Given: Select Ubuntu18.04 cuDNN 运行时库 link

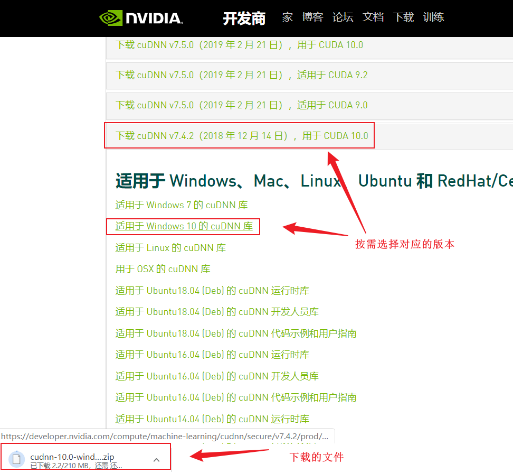Looking at the screenshot, I should click(x=212, y=291).
